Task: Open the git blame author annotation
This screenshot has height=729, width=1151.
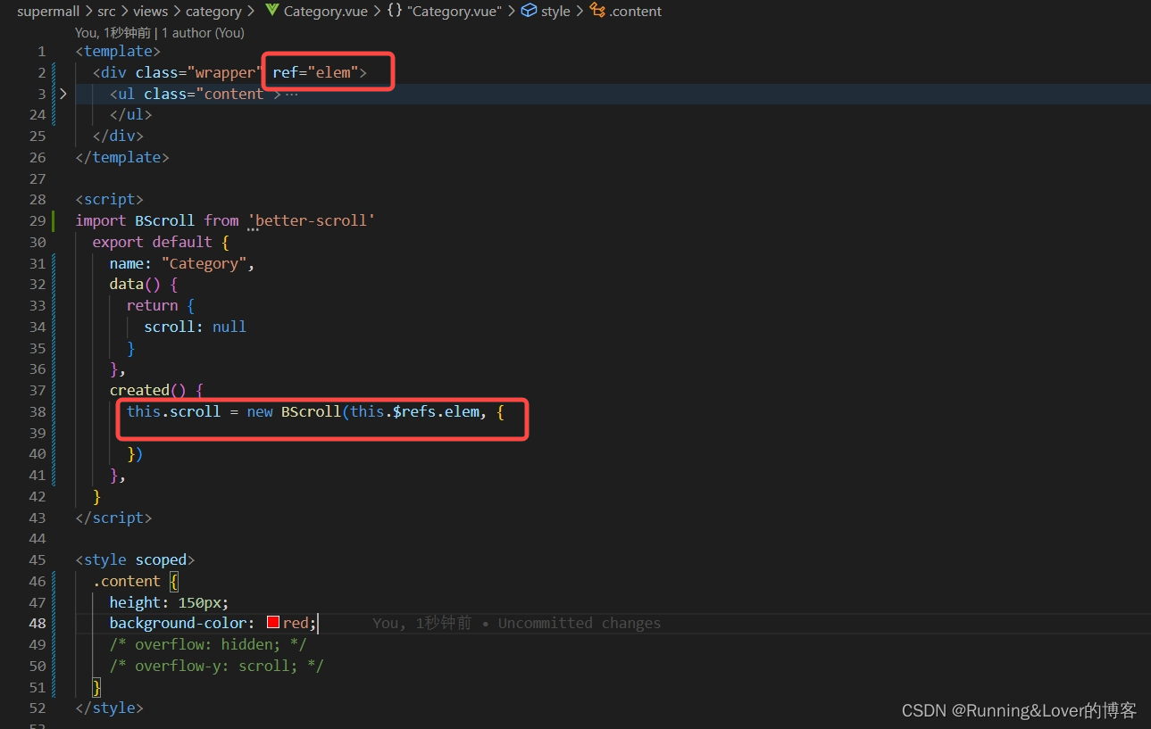Action: pyautogui.click(x=159, y=32)
